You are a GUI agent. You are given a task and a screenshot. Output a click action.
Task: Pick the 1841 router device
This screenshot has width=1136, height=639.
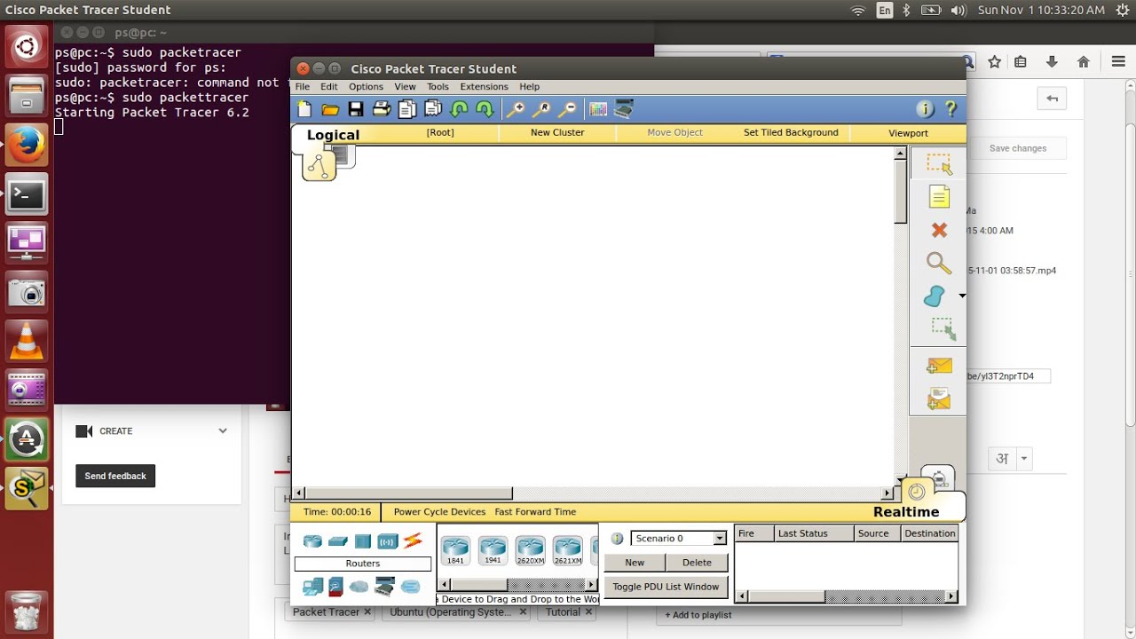tap(455, 550)
